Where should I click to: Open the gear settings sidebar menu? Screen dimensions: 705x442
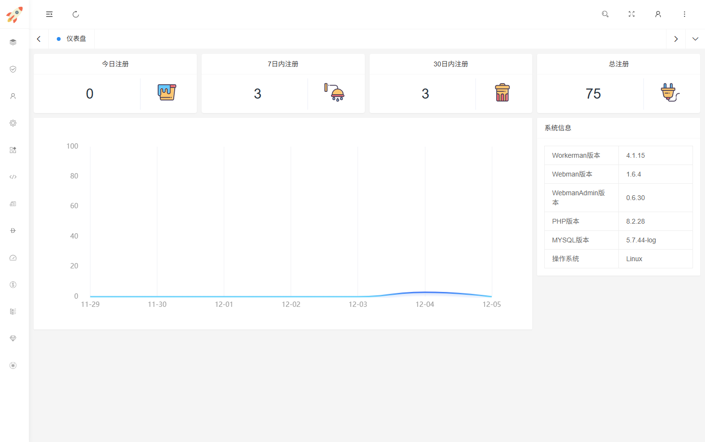[x=13, y=123]
